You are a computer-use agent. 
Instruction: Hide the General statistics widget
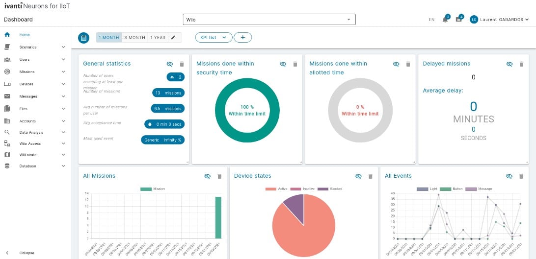click(x=169, y=64)
